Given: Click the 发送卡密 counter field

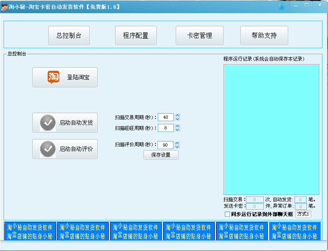Looking at the screenshot, I should tap(254, 206).
